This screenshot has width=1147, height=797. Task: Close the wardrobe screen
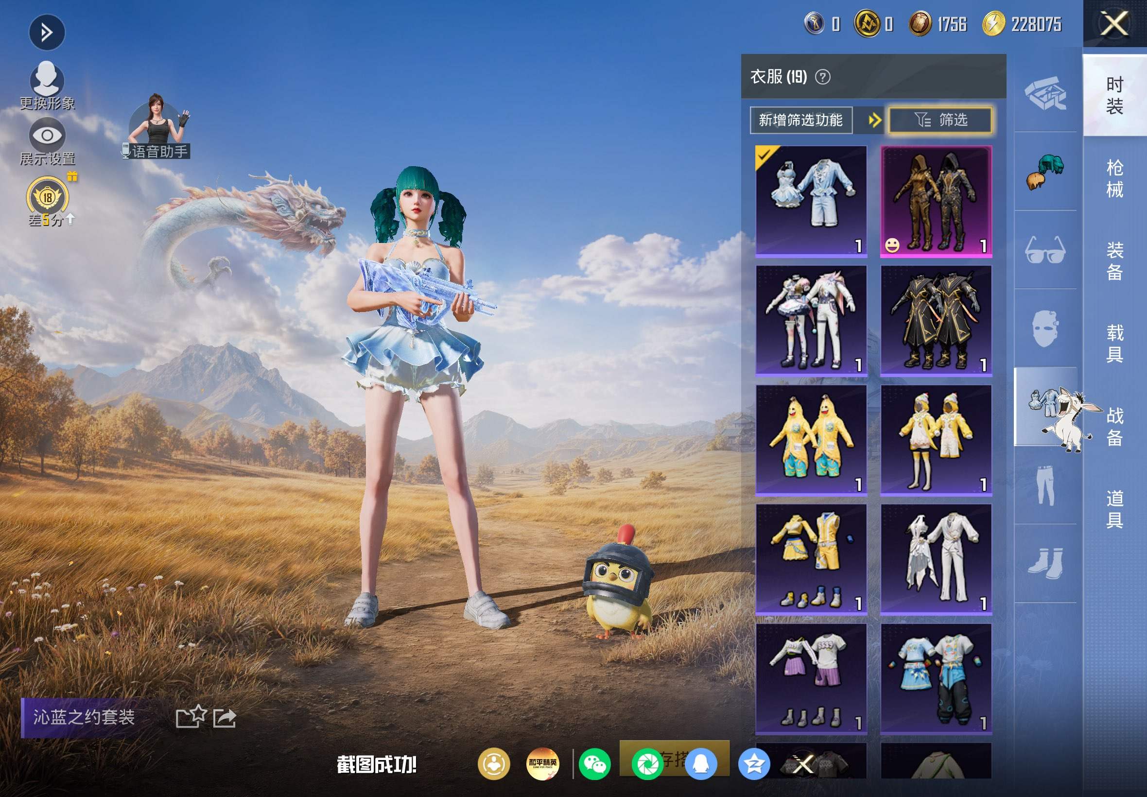1114,23
